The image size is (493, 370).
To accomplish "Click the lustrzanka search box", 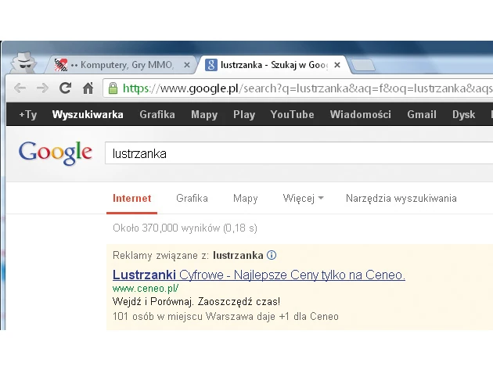I will pyautogui.click(x=299, y=153).
